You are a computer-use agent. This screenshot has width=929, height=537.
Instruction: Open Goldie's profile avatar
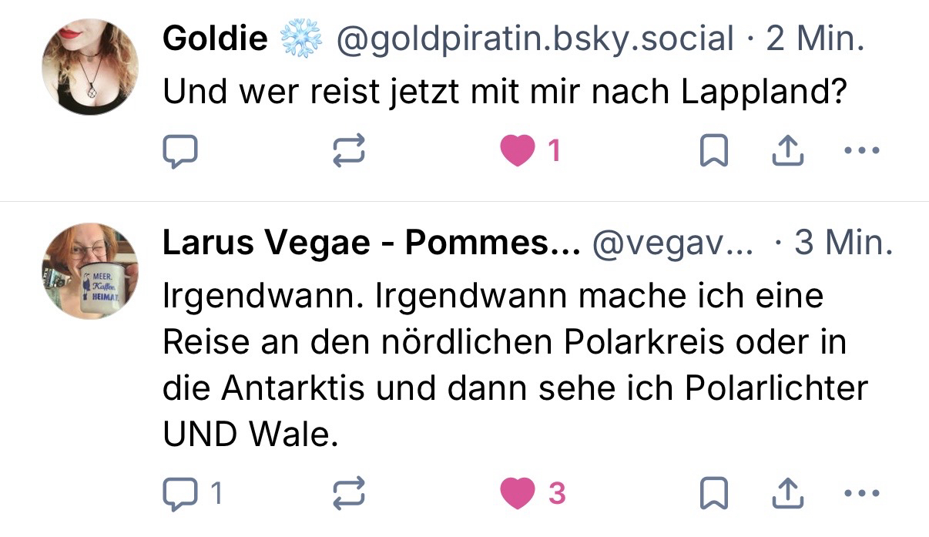pyautogui.click(x=89, y=66)
